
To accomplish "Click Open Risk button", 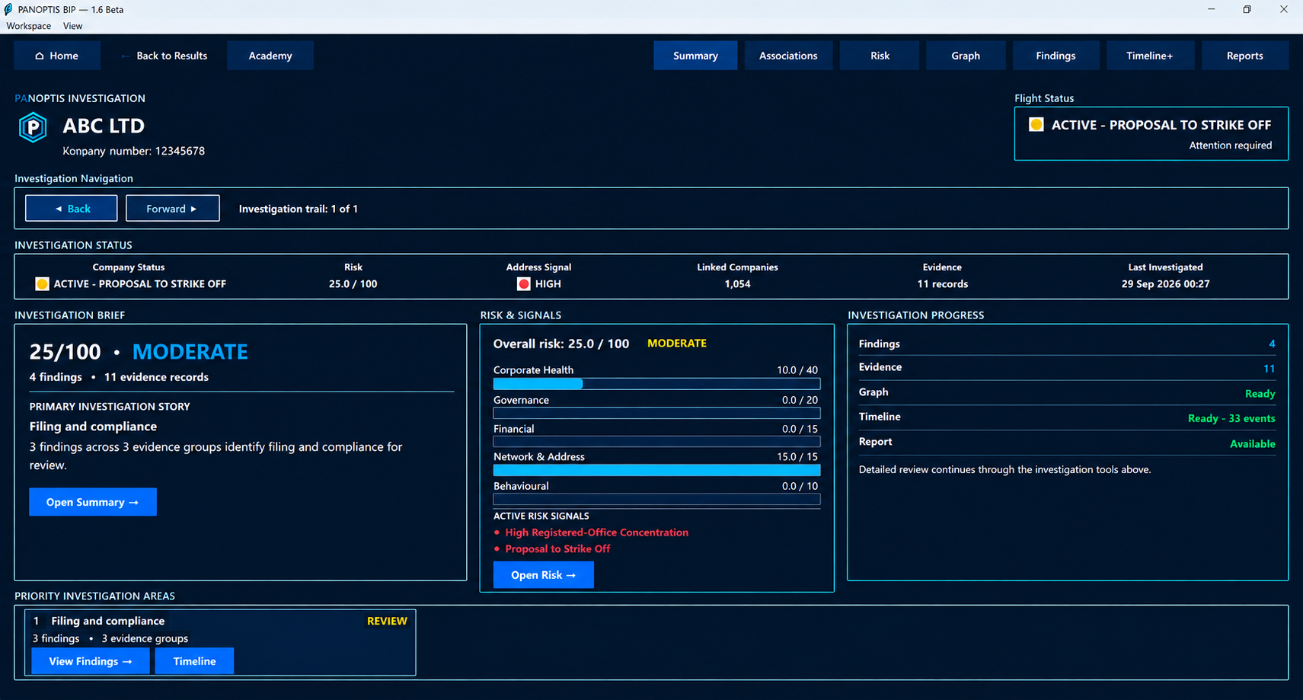I will point(544,575).
